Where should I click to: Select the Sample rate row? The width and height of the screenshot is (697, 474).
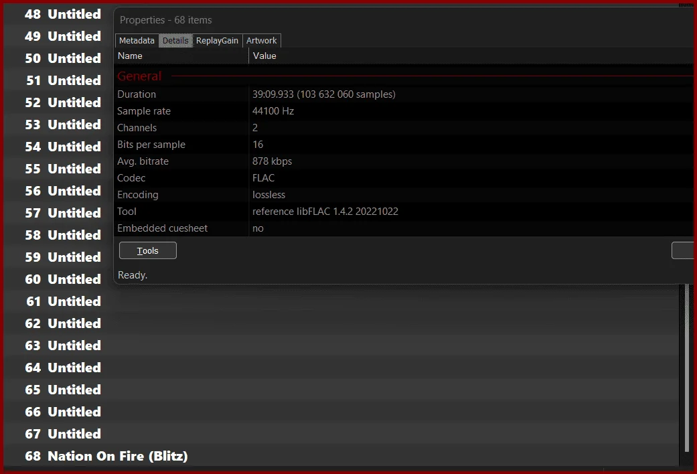click(405, 111)
